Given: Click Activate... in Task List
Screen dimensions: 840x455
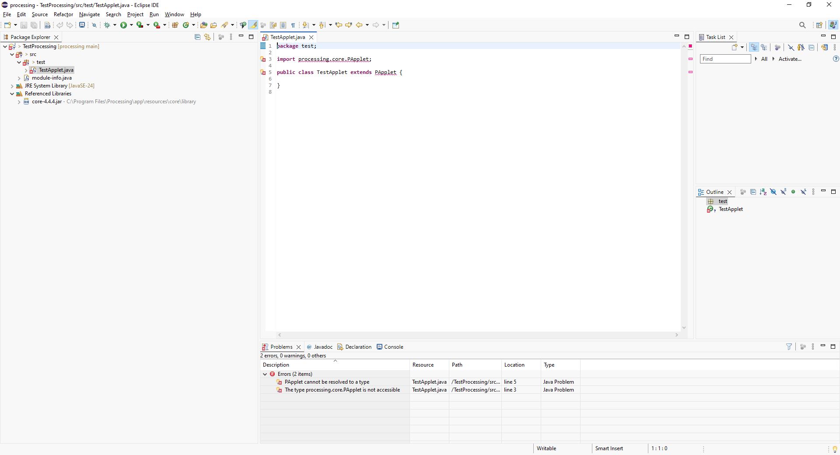Looking at the screenshot, I should click(x=790, y=59).
